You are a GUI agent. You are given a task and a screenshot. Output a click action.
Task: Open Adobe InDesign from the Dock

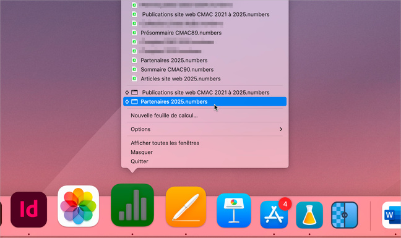tap(28, 210)
